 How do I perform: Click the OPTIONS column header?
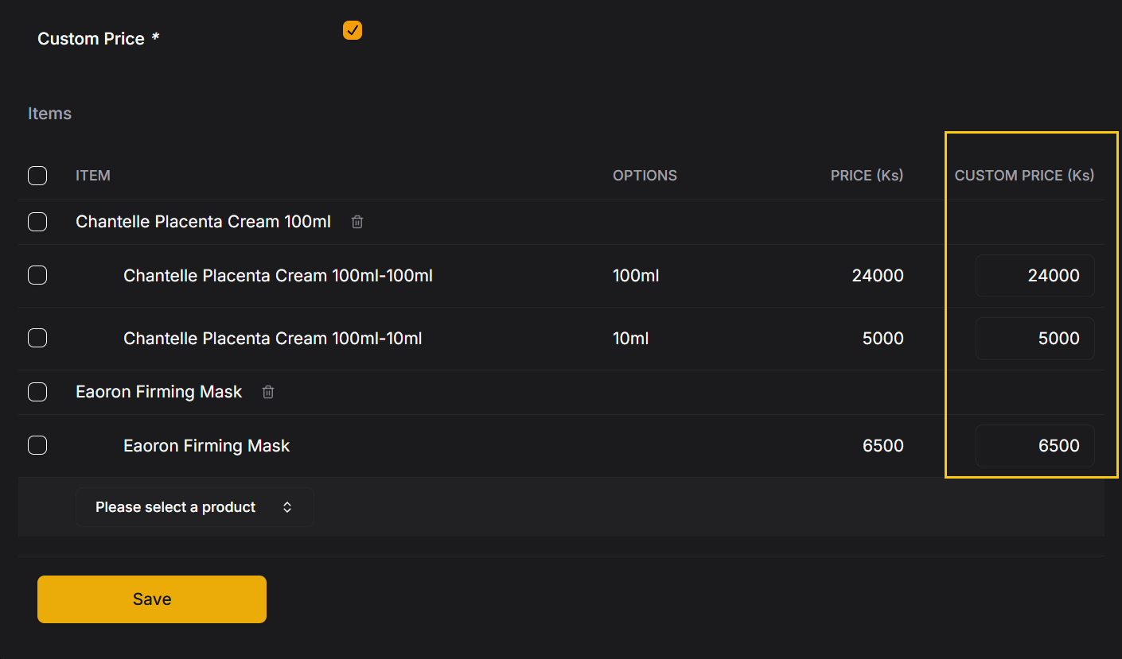[645, 176]
